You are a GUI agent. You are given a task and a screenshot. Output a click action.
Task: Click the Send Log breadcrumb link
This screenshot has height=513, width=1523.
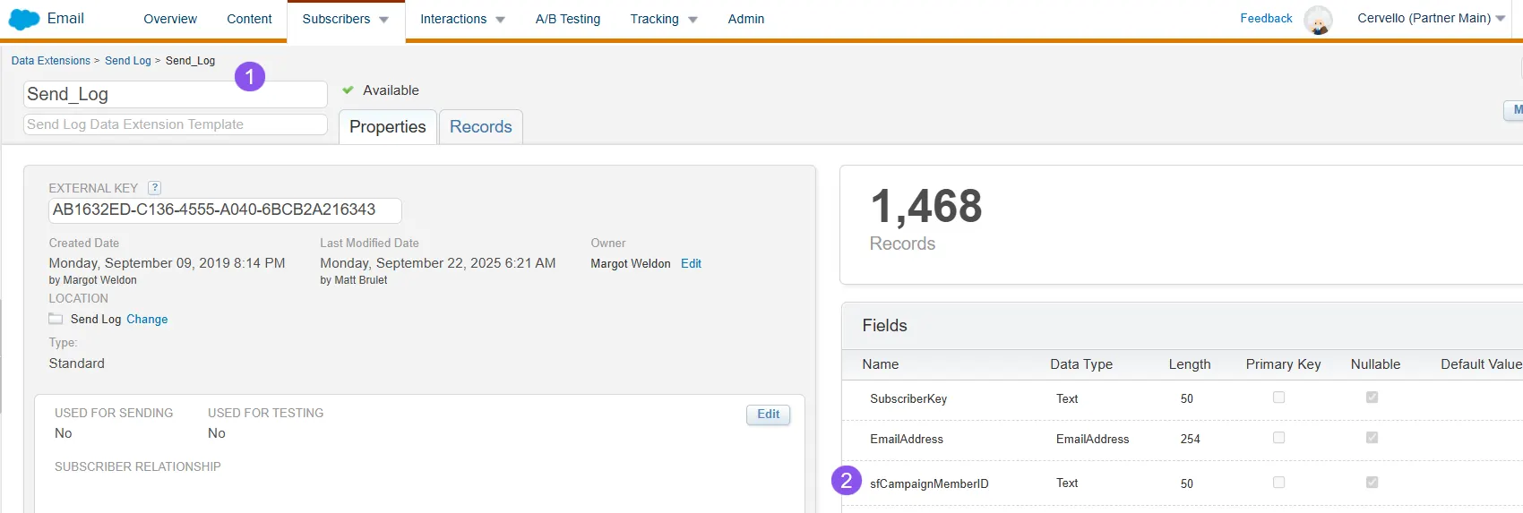coord(128,61)
